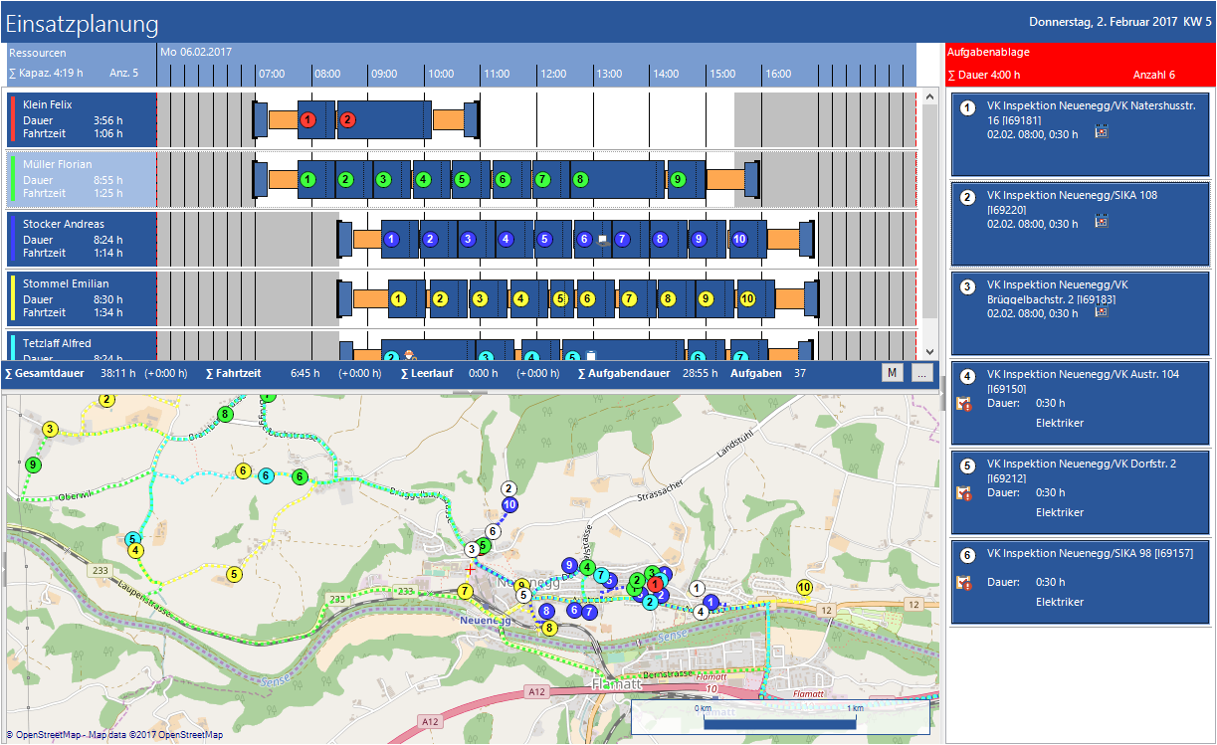The width and height of the screenshot is (1217, 745).
Task: Click down arrow of resource list scrollbar
Action: [930, 352]
